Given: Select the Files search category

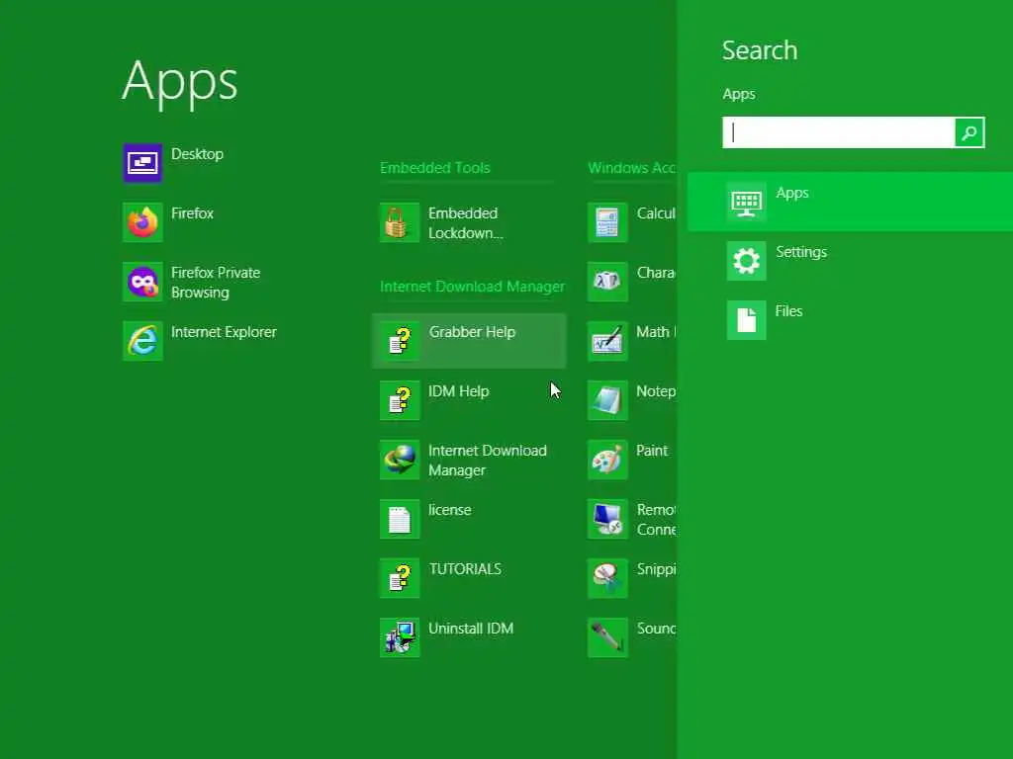Looking at the screenshot, I should pos(850,320).
